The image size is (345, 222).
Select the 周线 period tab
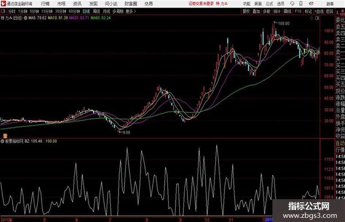[x=96, y=11]
